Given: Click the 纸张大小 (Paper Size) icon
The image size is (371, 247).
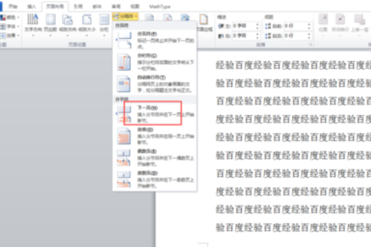Looking at the screenshot, I should point(87,19).
